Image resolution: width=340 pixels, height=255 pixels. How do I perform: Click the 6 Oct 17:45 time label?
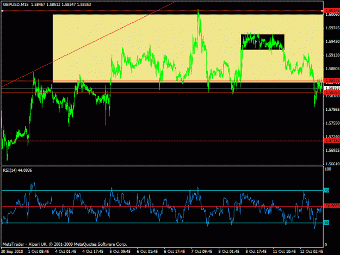174,251
